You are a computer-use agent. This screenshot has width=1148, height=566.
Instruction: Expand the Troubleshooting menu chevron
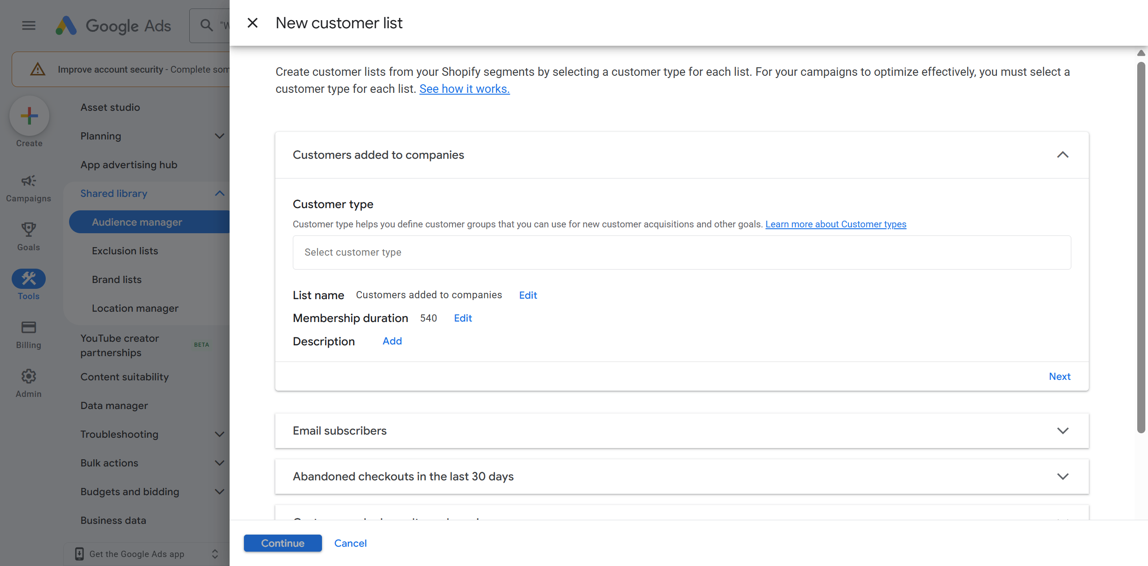point(219,434)
